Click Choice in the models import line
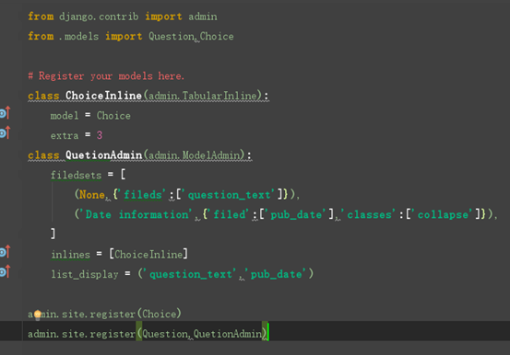The height and width of the screenshot is (355, 510). (x=217, y=37)
